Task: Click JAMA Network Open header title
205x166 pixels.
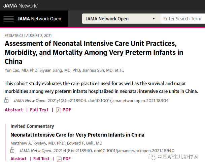Action: [39, 19]
